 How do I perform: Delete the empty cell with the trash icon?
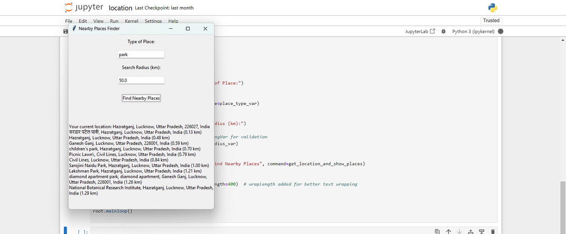click(x=493, y=232)
